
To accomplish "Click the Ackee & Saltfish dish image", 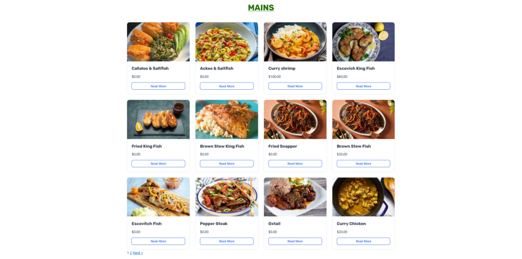I will pos(227,42).
